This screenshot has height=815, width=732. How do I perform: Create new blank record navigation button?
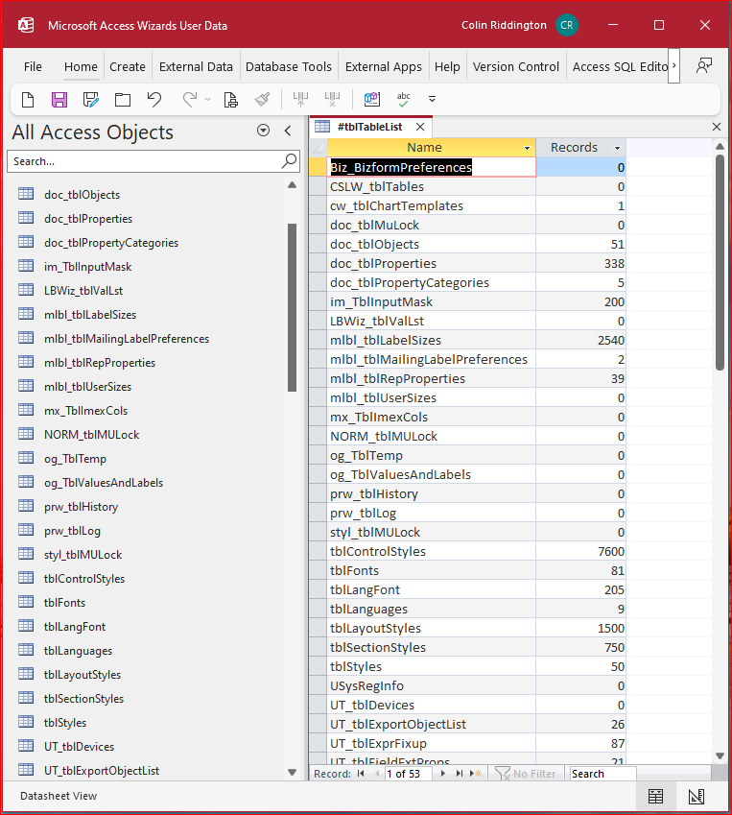pyautogui.click(x=475, y=774)
